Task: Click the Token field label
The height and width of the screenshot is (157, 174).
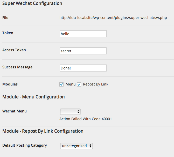Action: tap(8, 33)
